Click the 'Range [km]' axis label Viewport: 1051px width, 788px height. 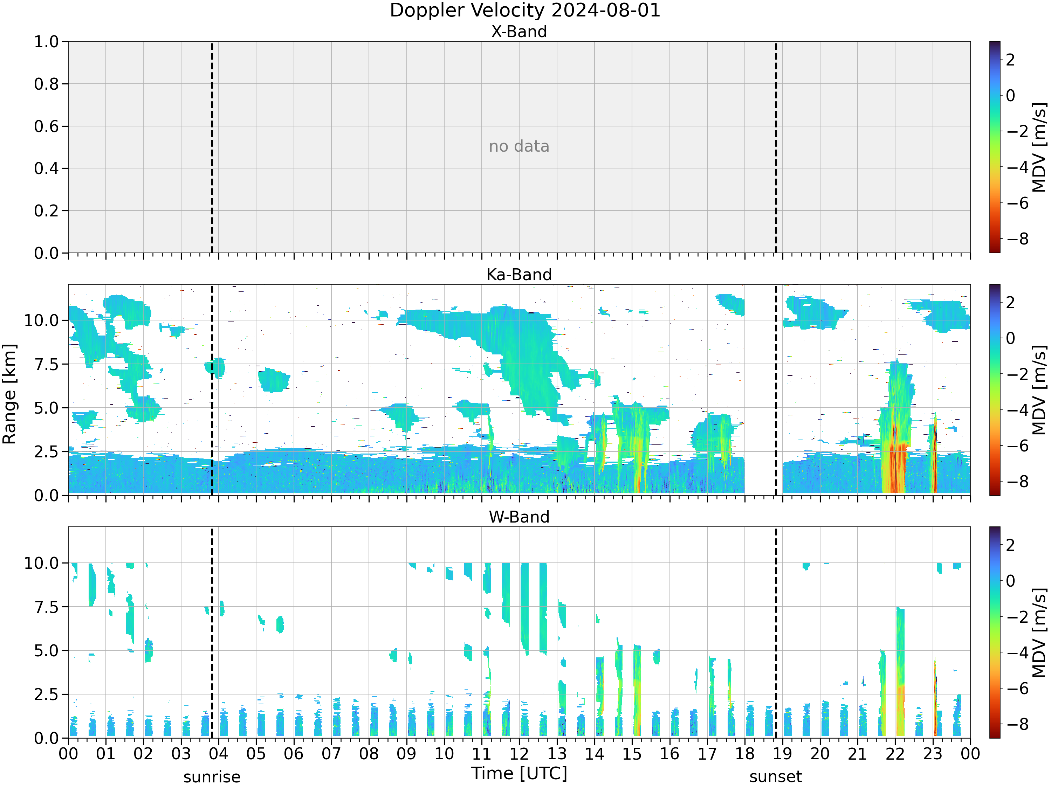click(9, 394)
